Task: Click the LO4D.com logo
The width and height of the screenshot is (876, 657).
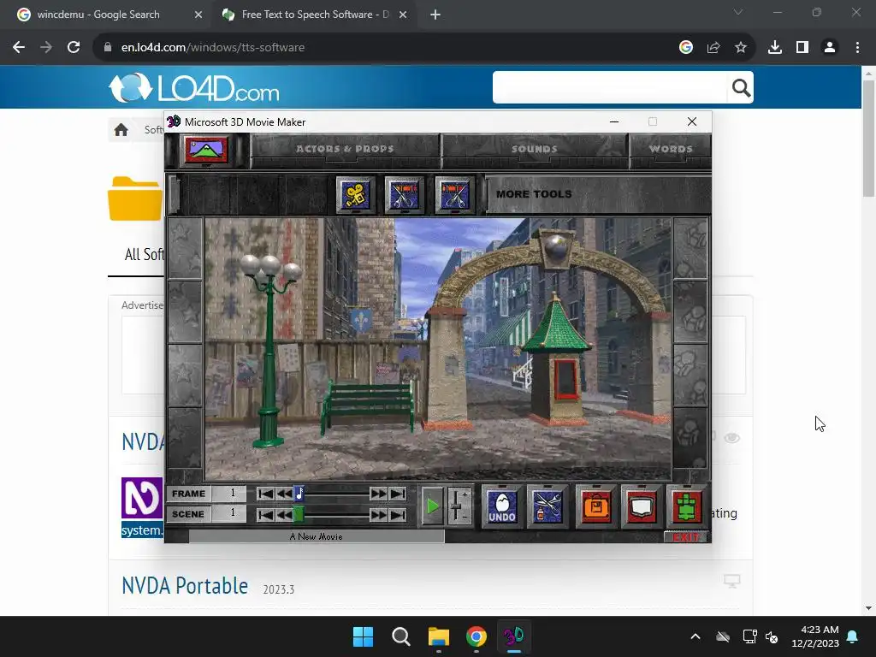Action: coord(194,88)
